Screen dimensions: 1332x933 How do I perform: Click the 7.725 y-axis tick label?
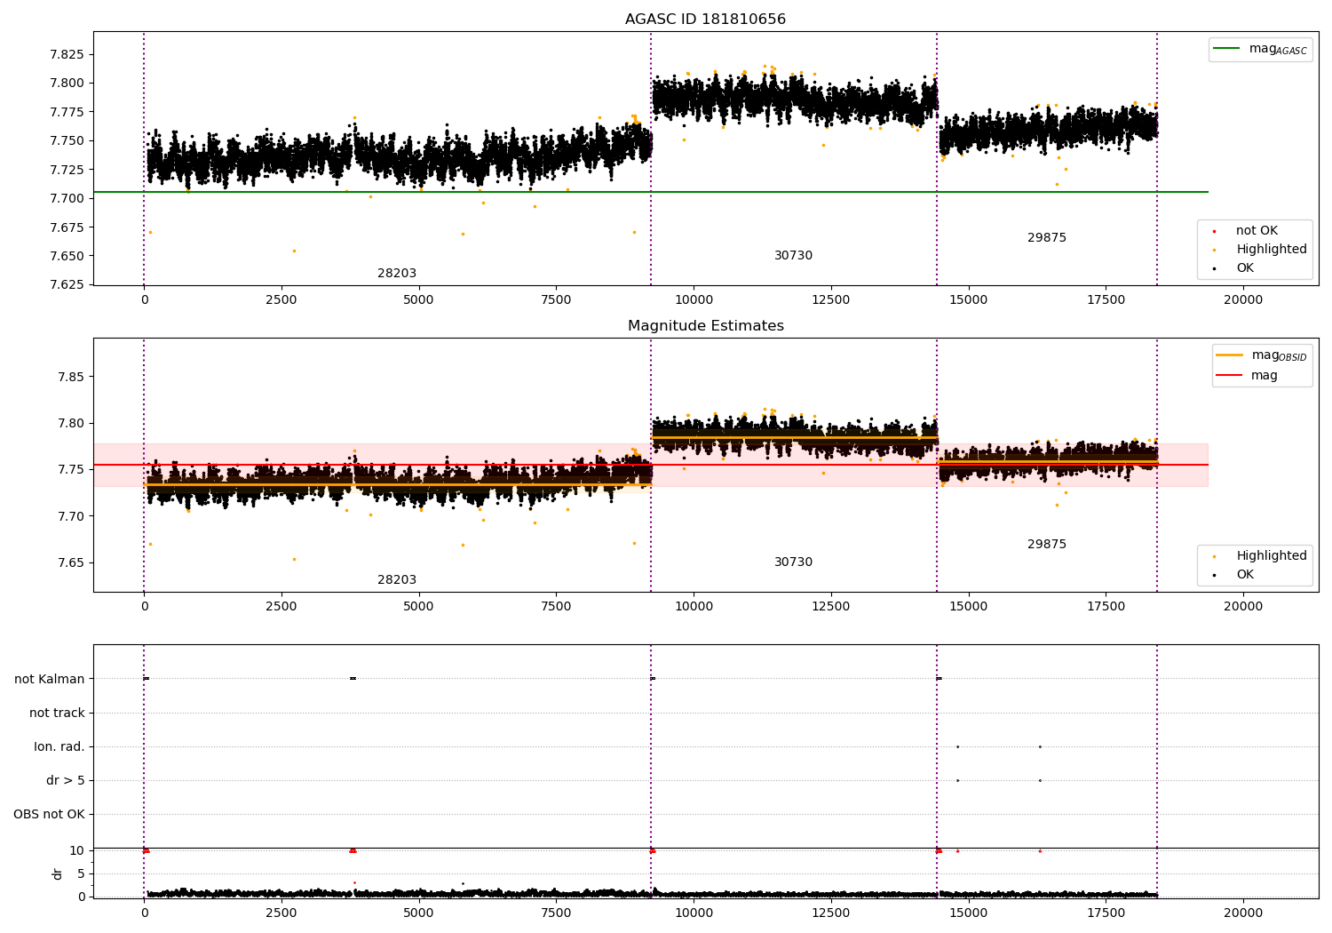coord(67,170)
